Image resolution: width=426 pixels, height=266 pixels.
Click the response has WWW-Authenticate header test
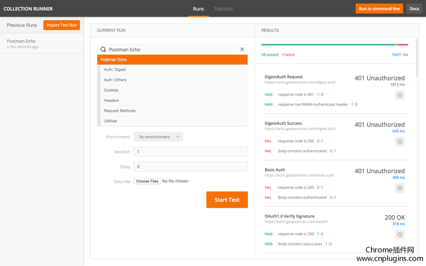[313, 105]
